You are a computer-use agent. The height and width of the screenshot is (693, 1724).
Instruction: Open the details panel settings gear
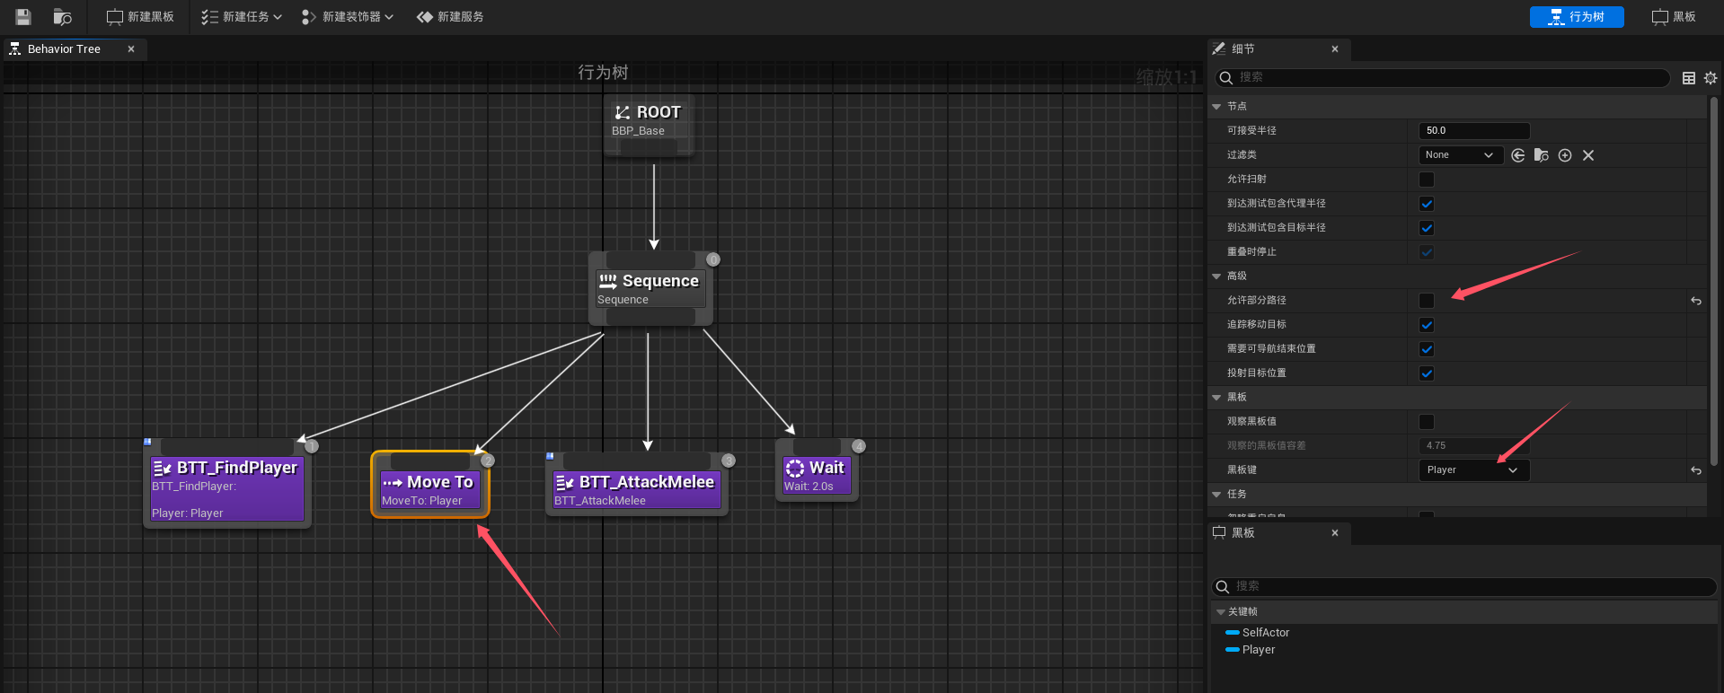pyautogui.click(x=1711, y=78)
